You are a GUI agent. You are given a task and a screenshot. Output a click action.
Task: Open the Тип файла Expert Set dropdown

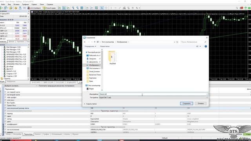(153, 98)
